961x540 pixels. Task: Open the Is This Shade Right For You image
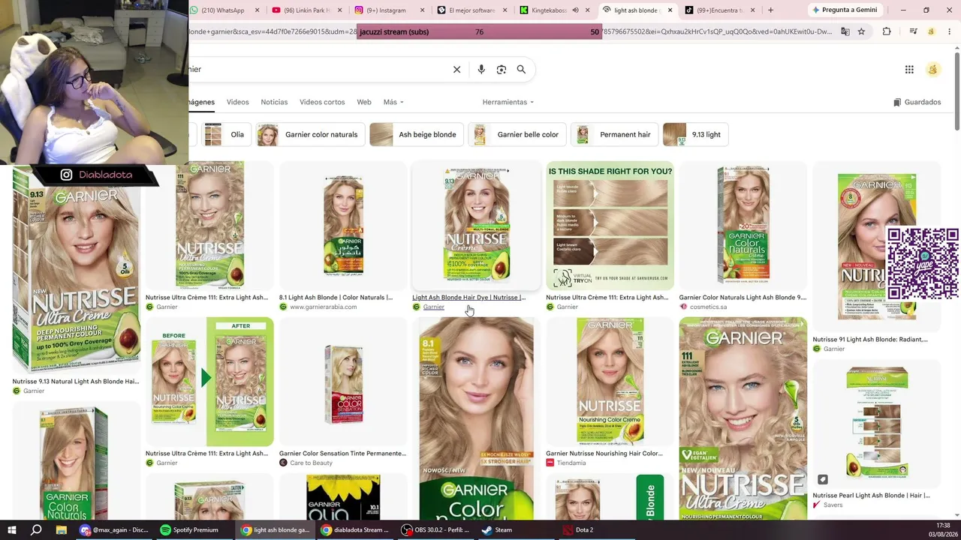point(610,226)
